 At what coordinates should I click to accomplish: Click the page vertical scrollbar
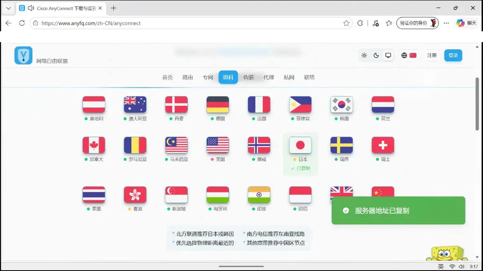477,104
